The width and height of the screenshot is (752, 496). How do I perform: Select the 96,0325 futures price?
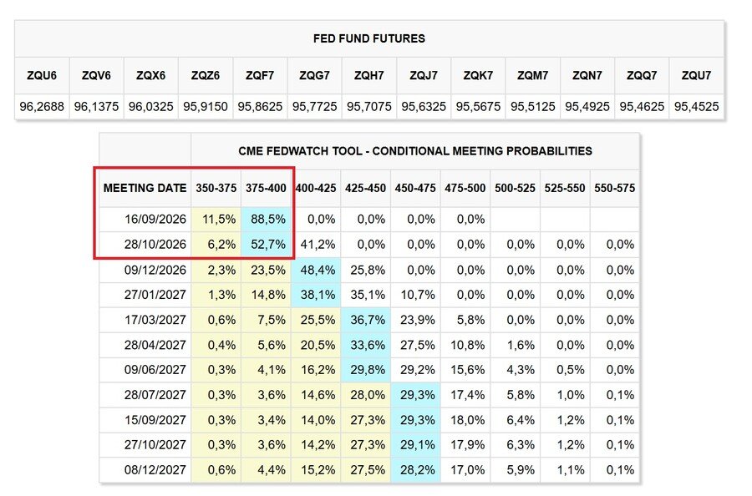pyautogui.click(x=150, y=106)
